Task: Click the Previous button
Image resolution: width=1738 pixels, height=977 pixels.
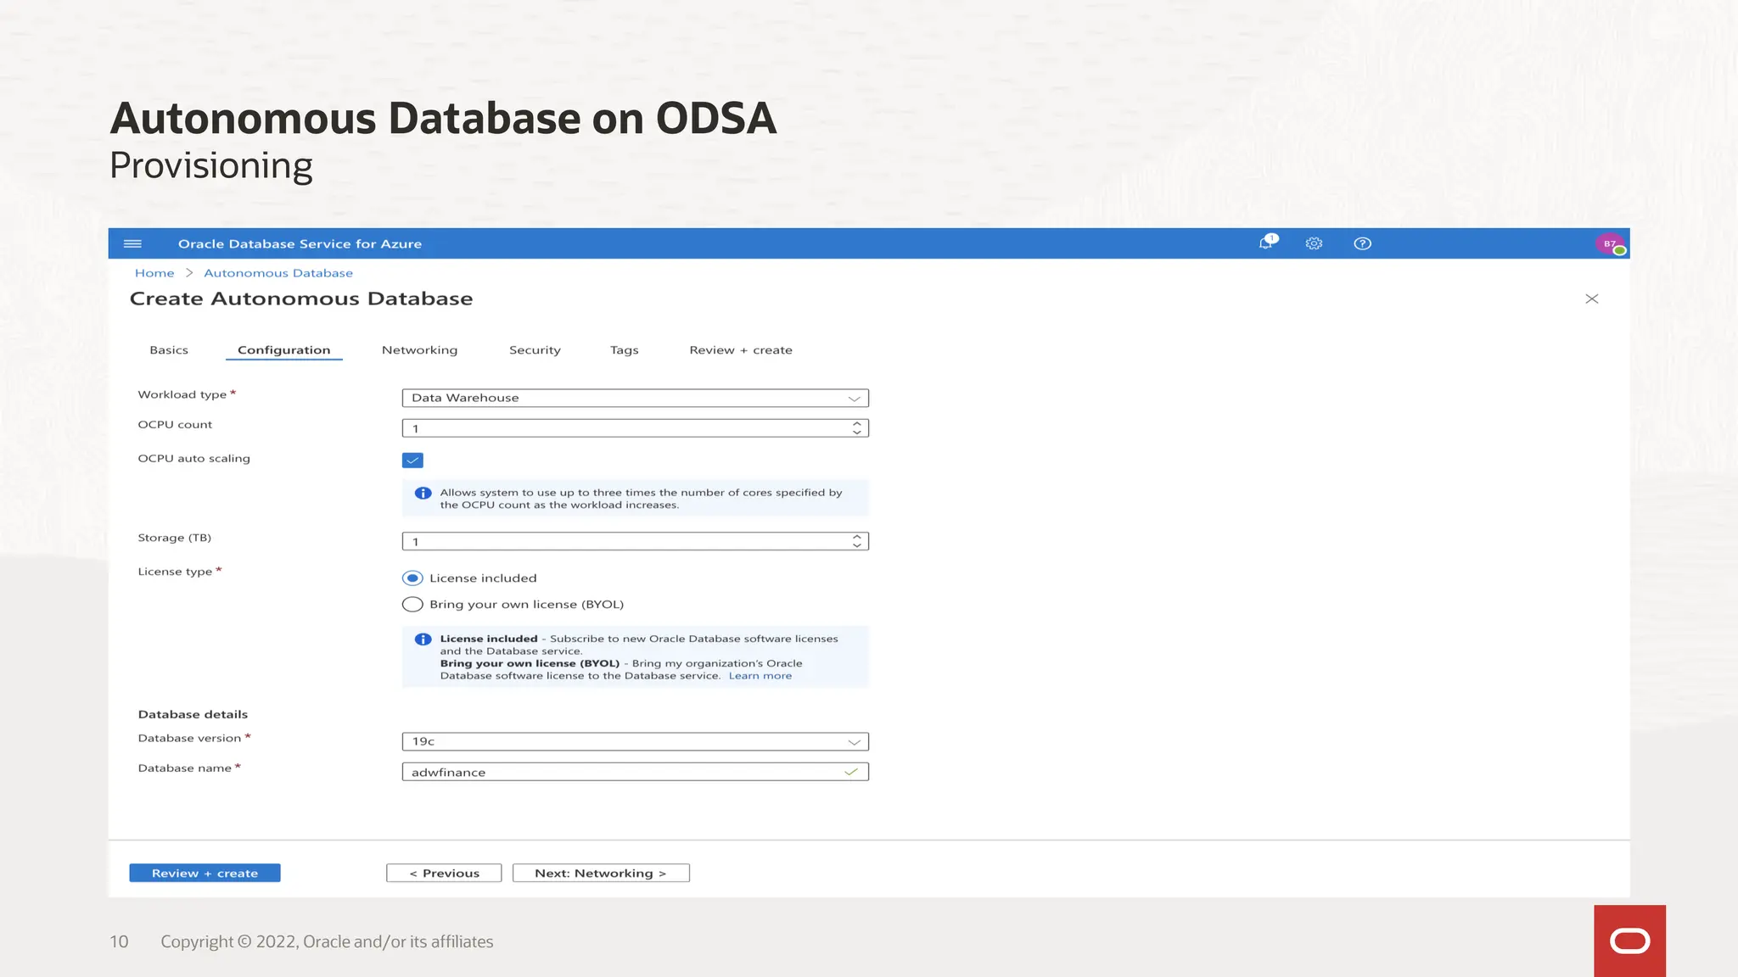Action: (444, 873)
